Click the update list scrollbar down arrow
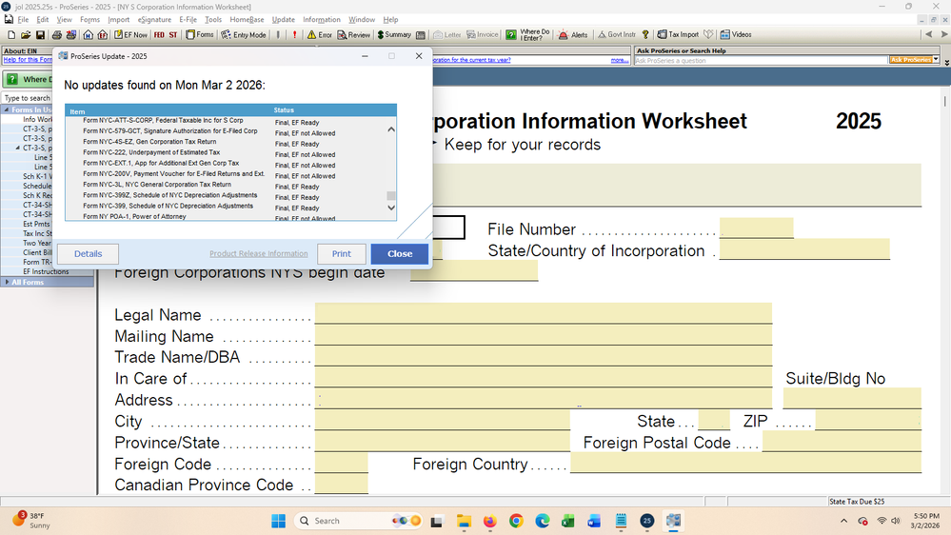Viewport: 951px width, 535px height. tap(390, 215)
